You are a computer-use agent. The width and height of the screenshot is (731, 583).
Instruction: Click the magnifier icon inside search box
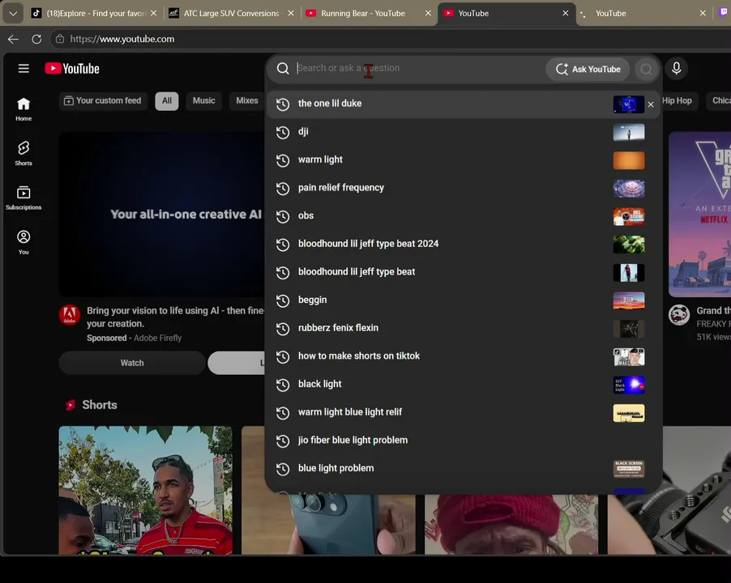point(283,69)
